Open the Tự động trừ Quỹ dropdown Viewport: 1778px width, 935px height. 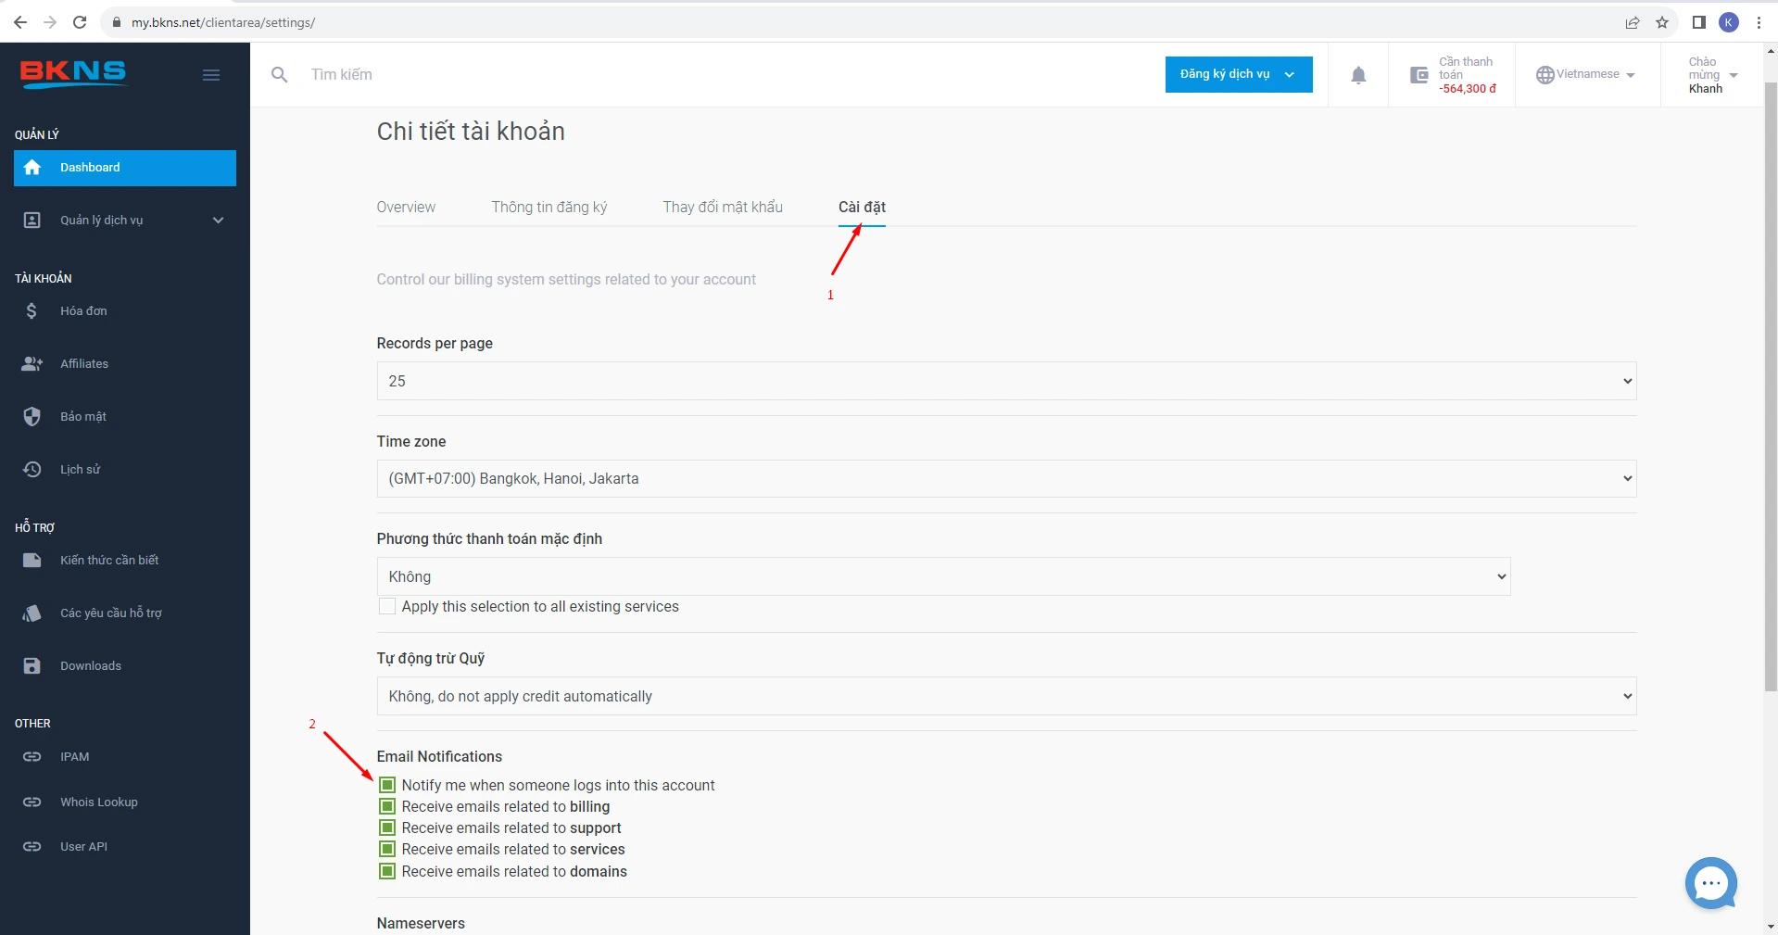1005,697
